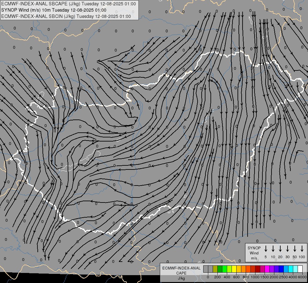Image resolution: width=308 pixels, height=283 pixels.
Task: Select the pure blue swatch left of 2500
Action: click(282, 269)
